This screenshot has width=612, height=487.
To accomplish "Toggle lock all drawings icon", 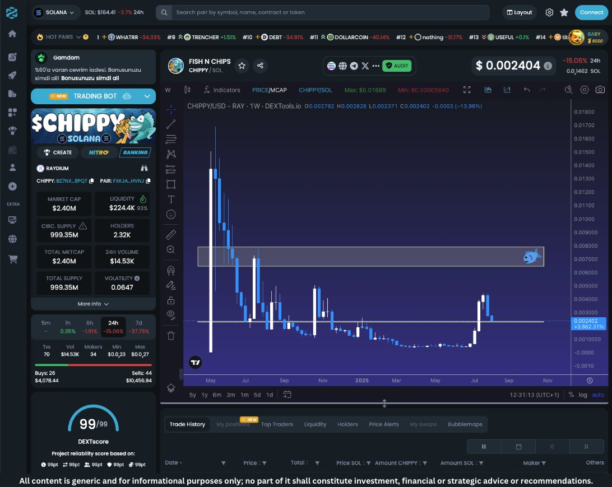I will tap(171, 300).
